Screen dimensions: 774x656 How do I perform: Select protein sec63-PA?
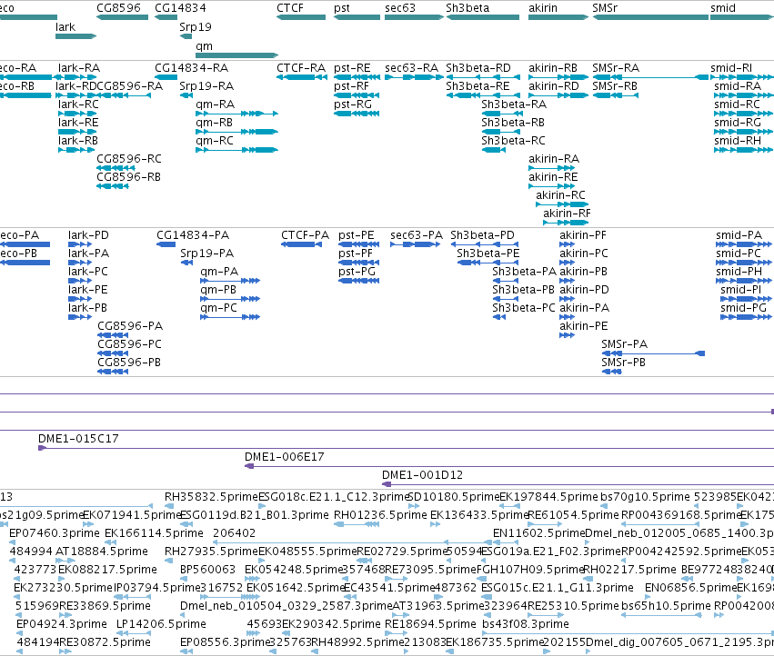coord(417,235)
